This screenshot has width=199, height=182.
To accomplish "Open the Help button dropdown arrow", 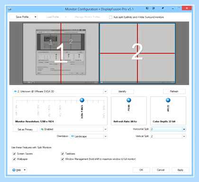I will coord(25,170).
